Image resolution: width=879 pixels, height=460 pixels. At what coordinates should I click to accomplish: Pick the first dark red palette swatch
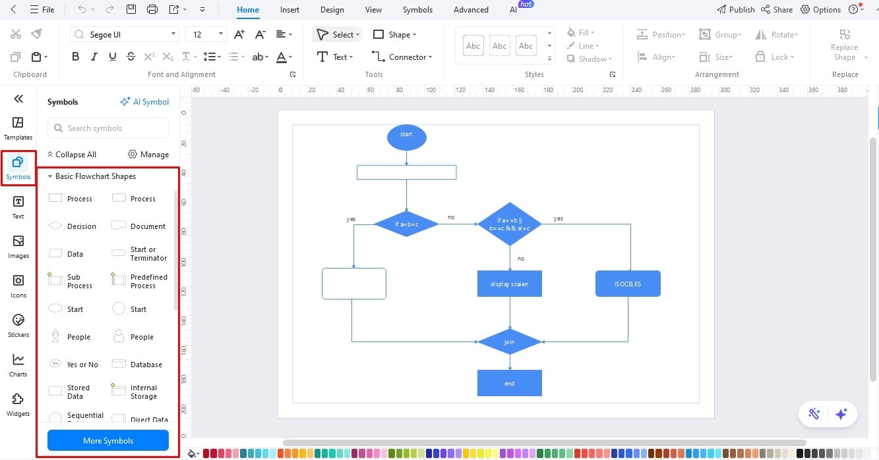point(206,453)
